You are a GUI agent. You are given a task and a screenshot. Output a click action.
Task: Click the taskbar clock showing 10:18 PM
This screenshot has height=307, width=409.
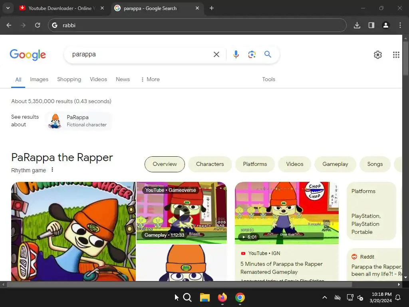point(381,297)
